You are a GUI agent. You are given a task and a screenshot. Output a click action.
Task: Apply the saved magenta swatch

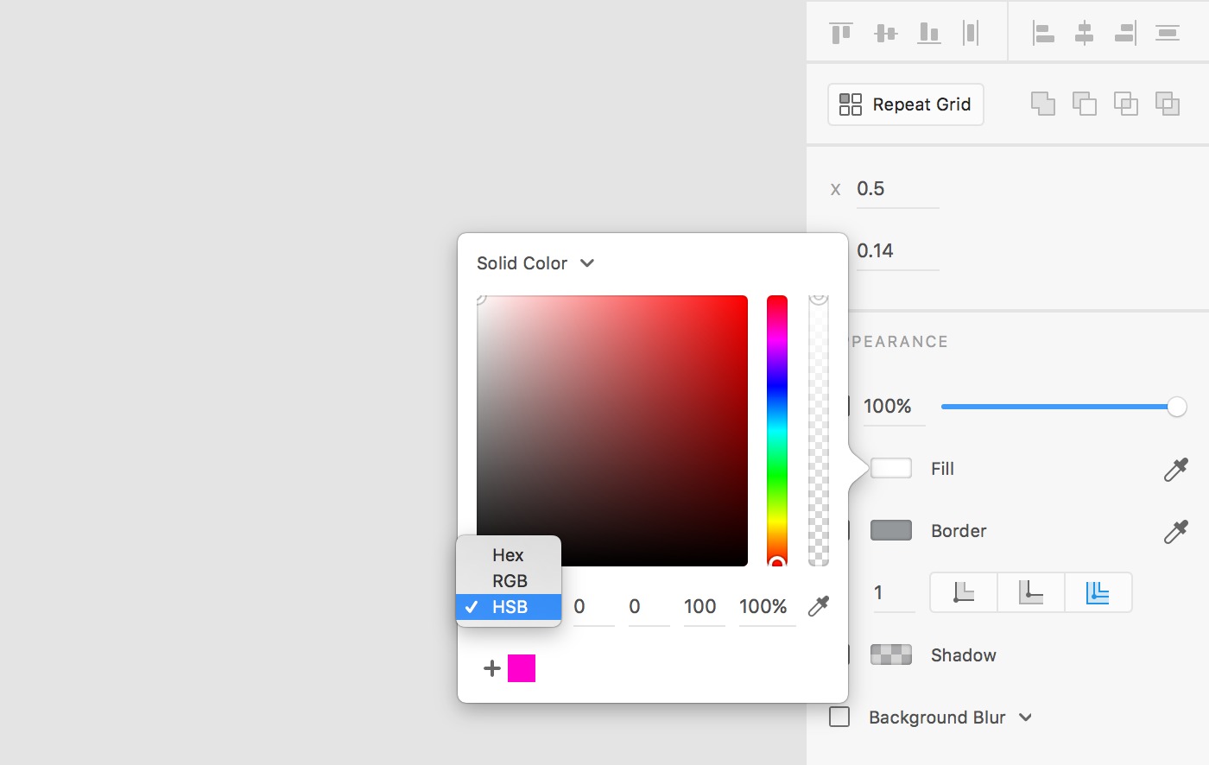point(522,668)
